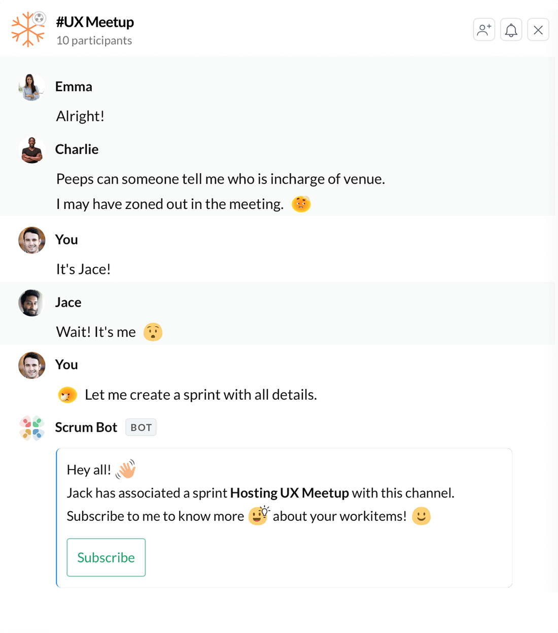Click the Subscribe button
The width and height of the screenshot is (558, 633).
106,557
